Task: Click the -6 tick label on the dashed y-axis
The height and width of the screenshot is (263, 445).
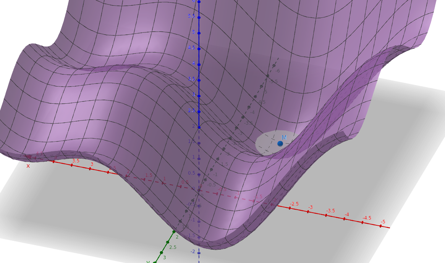Action: pos(278,71)
